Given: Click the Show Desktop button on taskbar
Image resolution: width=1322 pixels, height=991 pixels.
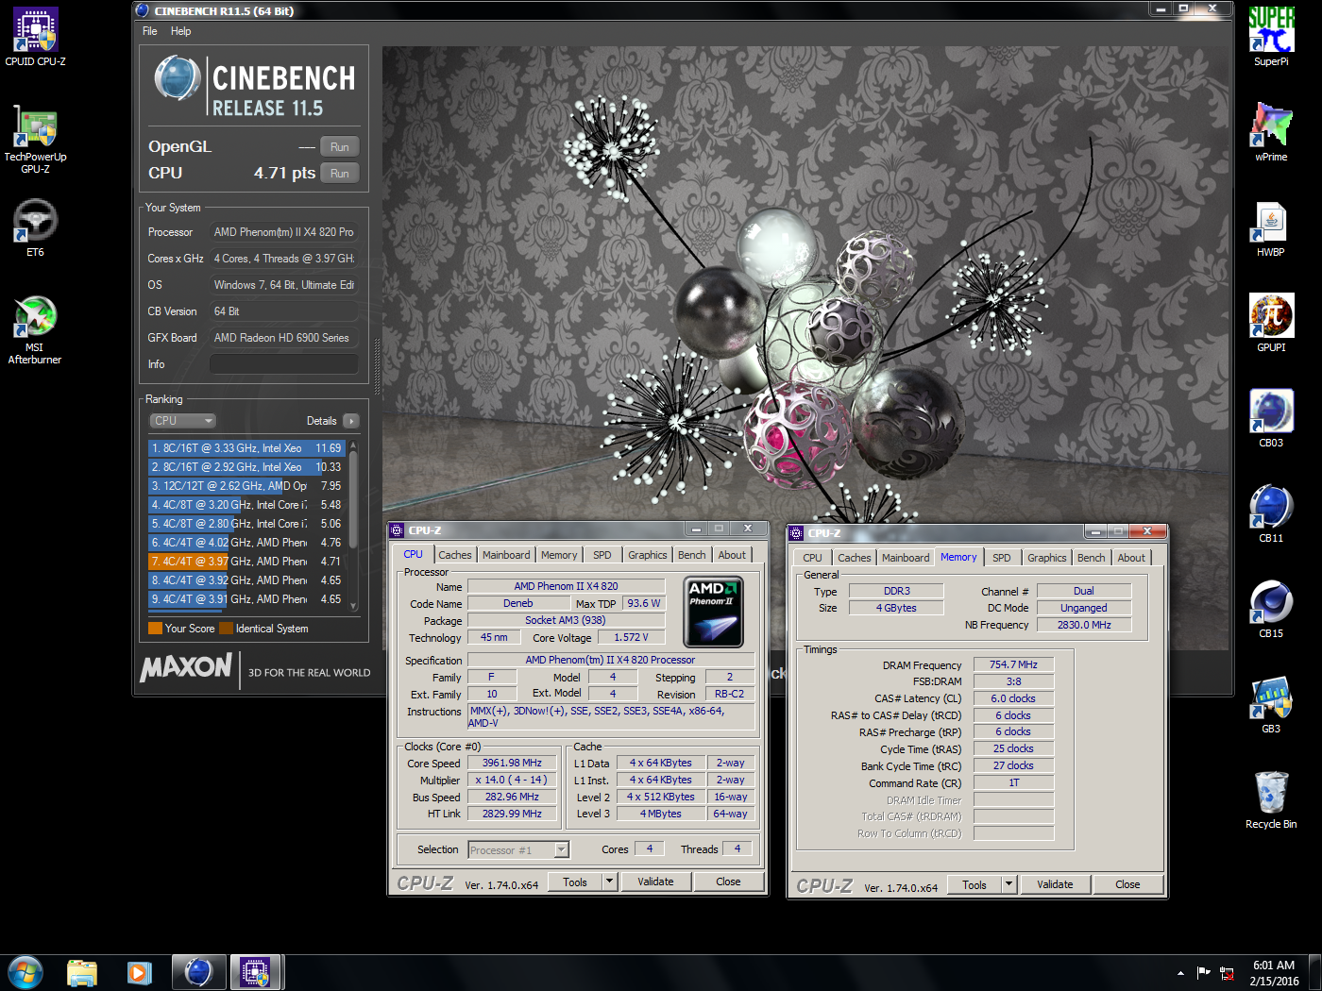Looking at the screenshot, I should tap(1314, 972).
